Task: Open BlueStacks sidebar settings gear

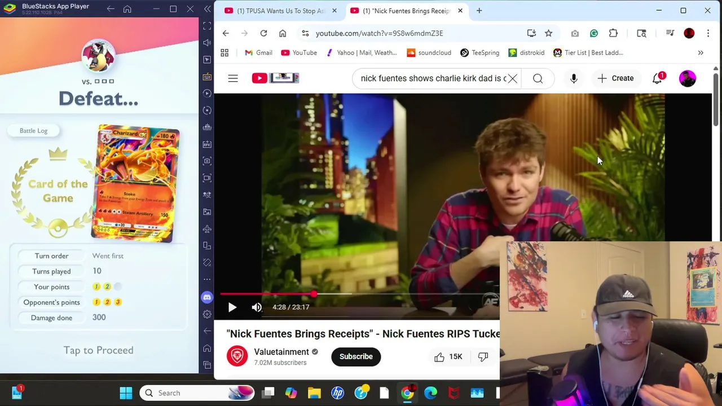Action: 207,314
